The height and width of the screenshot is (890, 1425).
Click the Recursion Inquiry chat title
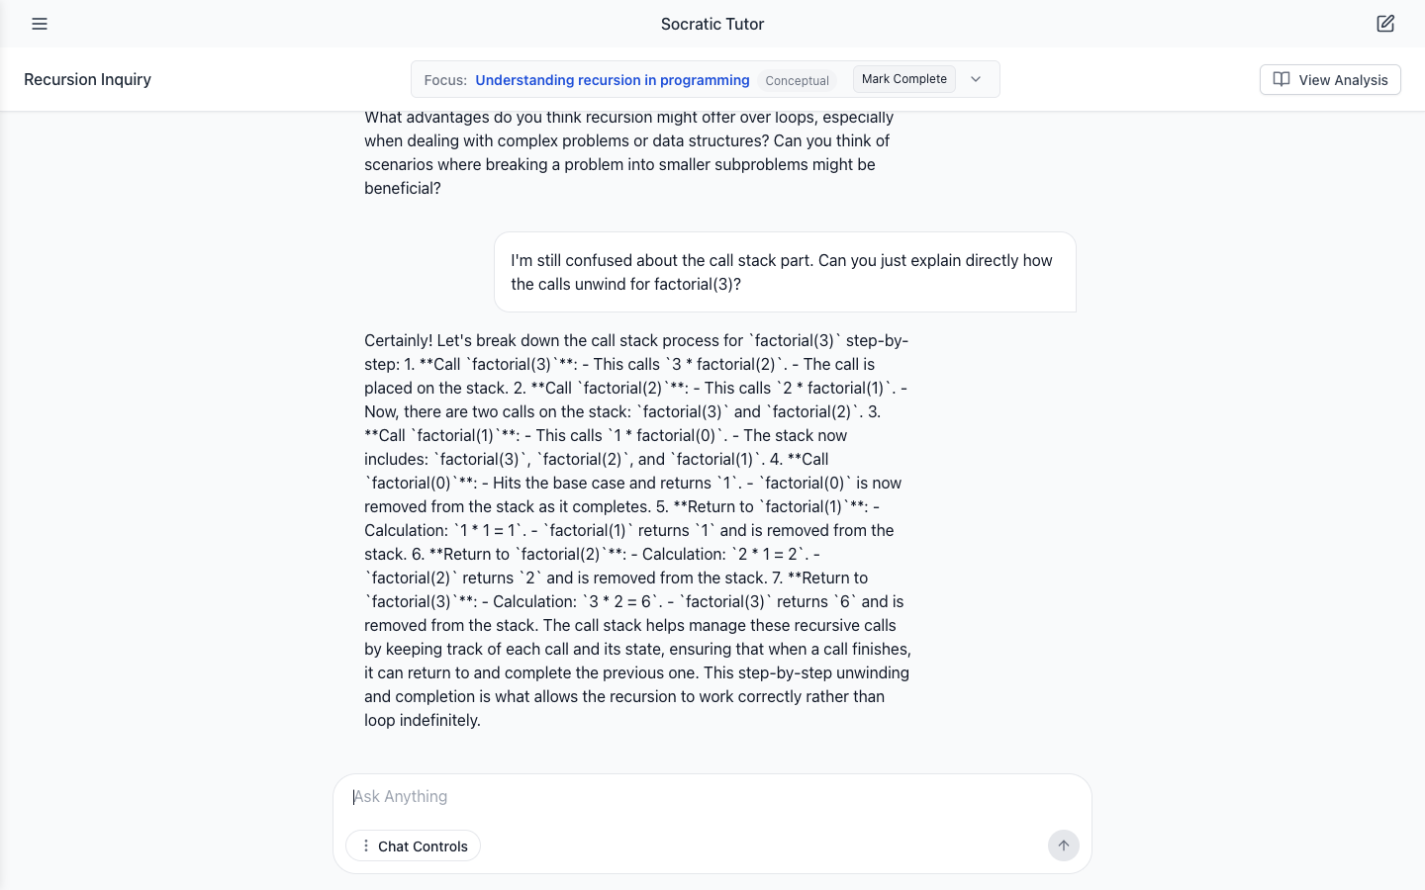coord(87,79)
